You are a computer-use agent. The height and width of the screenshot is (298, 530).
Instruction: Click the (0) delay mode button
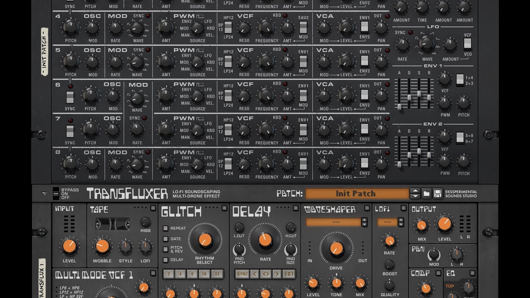pyautogui.click(x=289, y=274)
